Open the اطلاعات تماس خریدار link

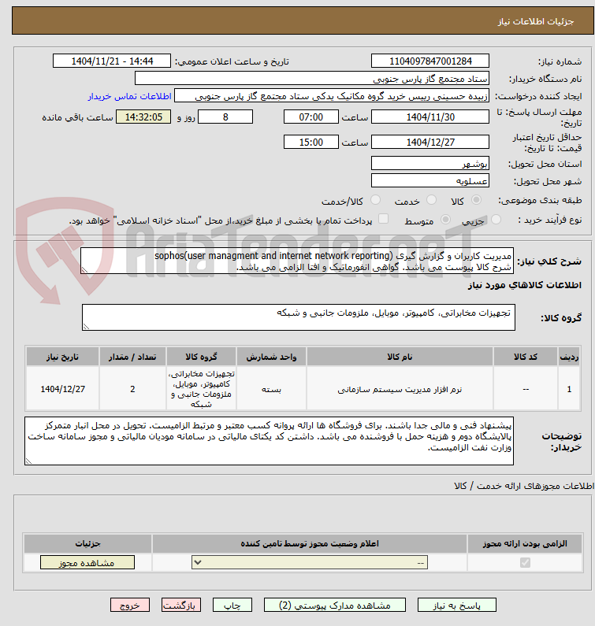pos(129,96)
